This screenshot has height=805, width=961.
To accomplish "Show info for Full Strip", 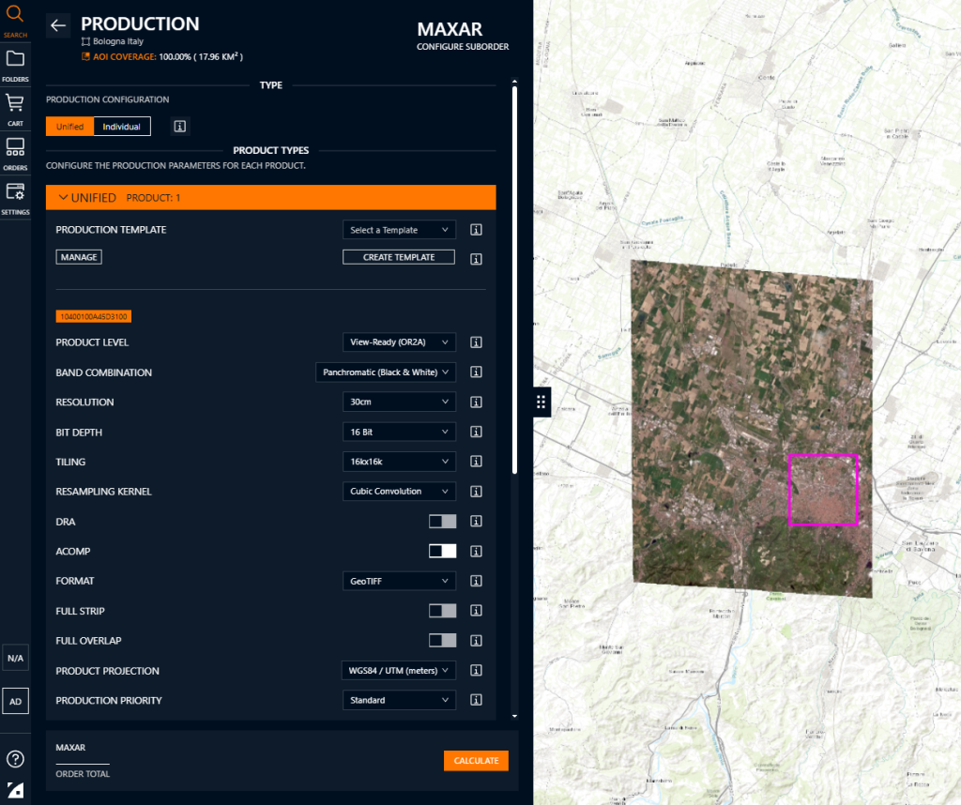I will (476, 611).
